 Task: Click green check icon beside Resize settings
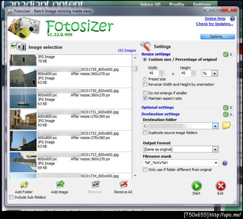coord(226,55)
